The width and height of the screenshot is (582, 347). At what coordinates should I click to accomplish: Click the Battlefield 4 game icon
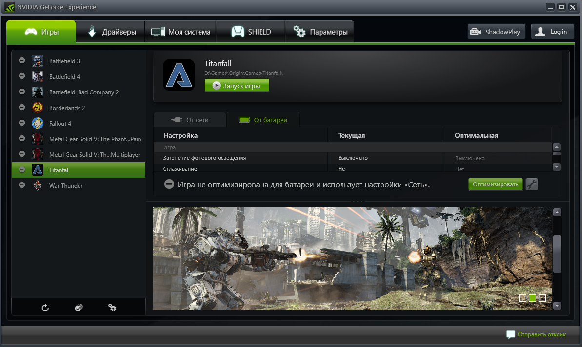(x=38, y=76)
